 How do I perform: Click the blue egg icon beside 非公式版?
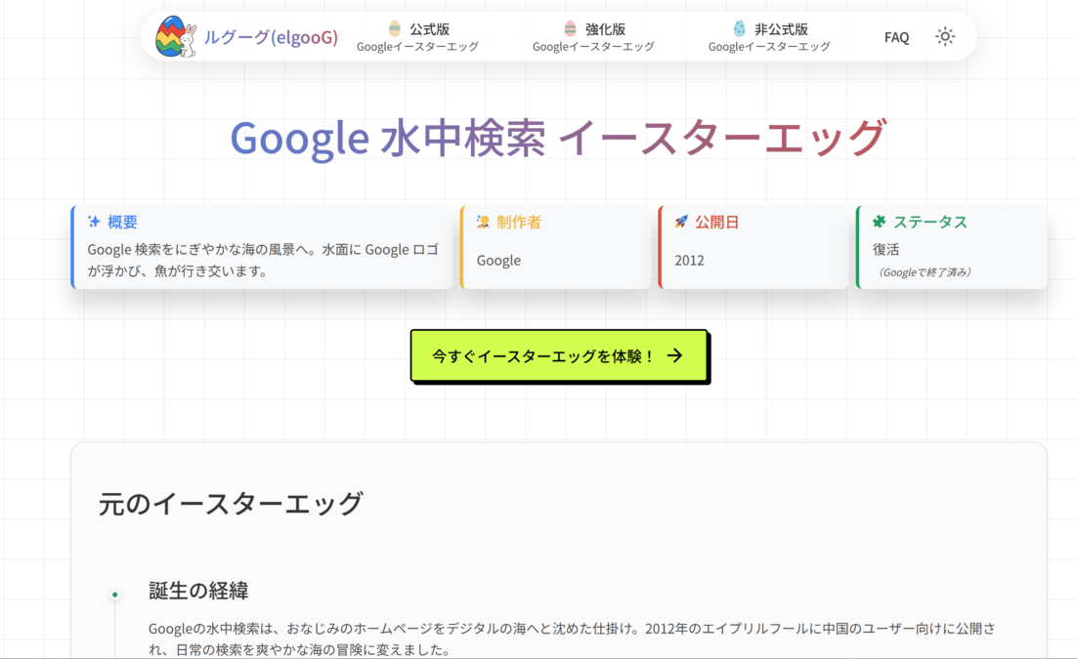pyautogui.click(x=739, y=29)
